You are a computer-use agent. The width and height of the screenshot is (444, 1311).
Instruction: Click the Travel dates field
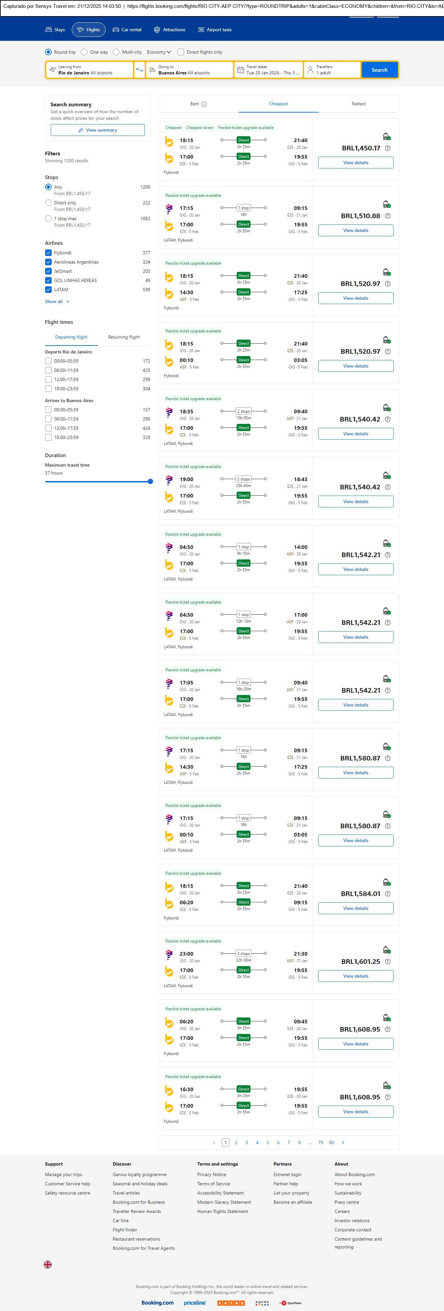click(x=268, y=70)
